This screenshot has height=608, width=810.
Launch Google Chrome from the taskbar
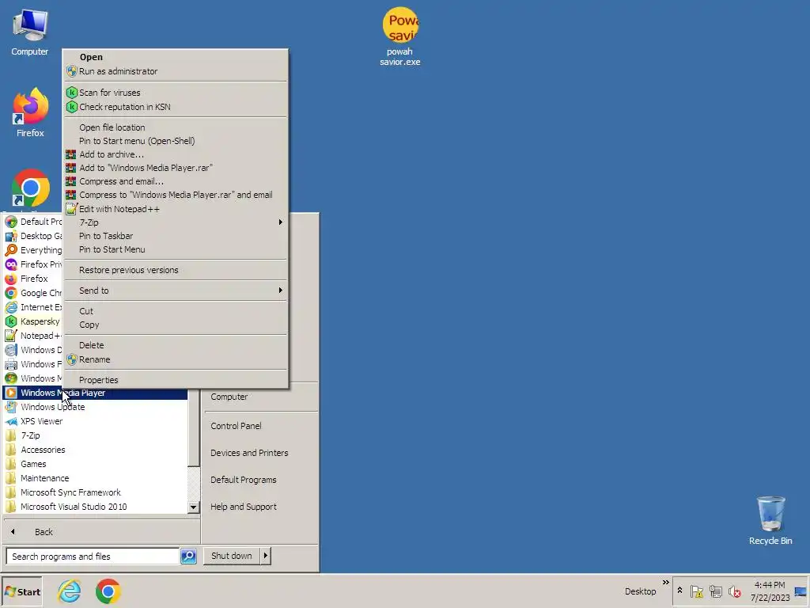[x=108, y=591]
